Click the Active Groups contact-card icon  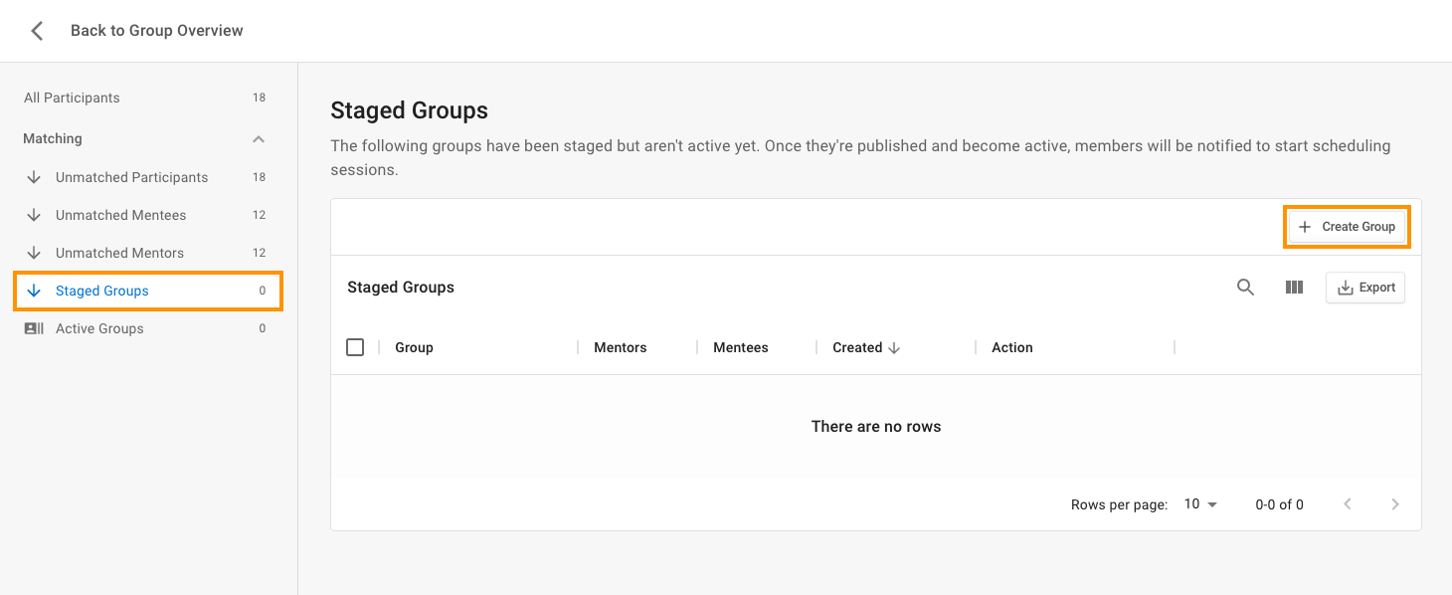pyautogui.click(x=34, y=328)
